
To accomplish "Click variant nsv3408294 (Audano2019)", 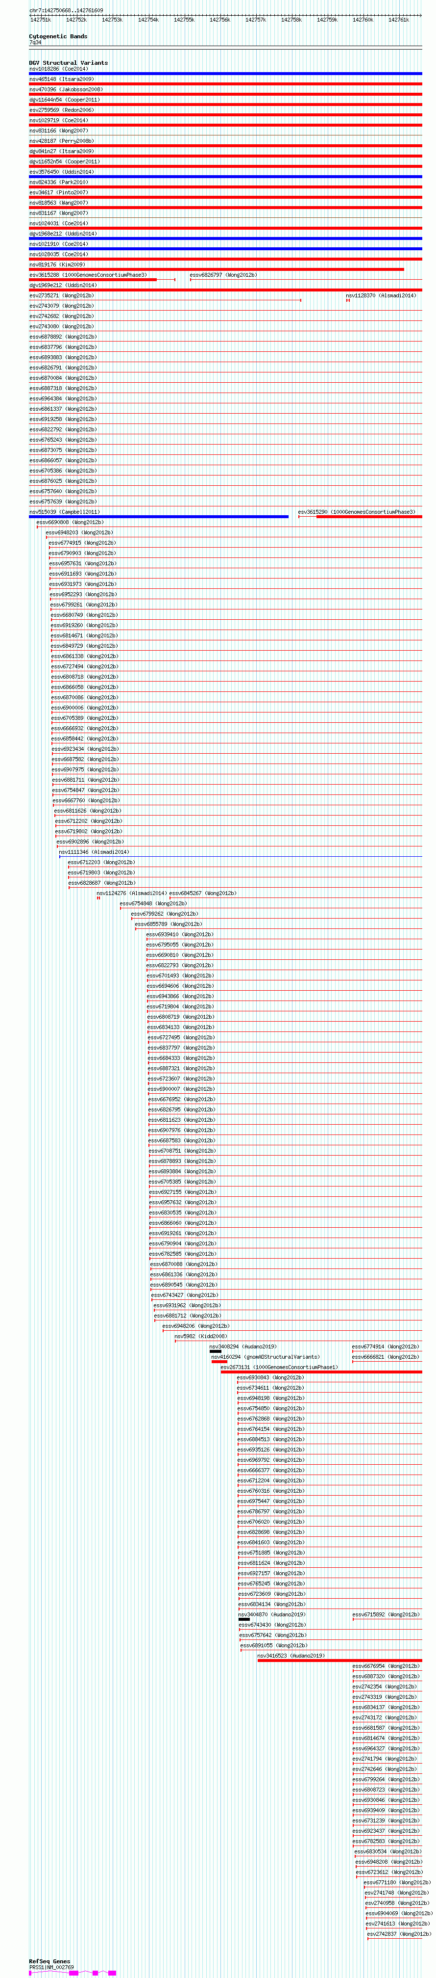I will coord(243,1347).
